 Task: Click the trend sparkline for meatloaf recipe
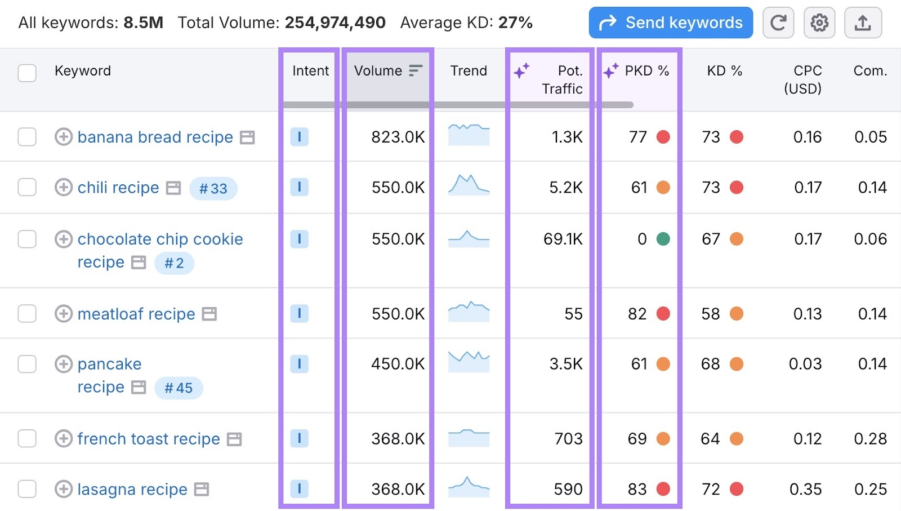point(469,313)
